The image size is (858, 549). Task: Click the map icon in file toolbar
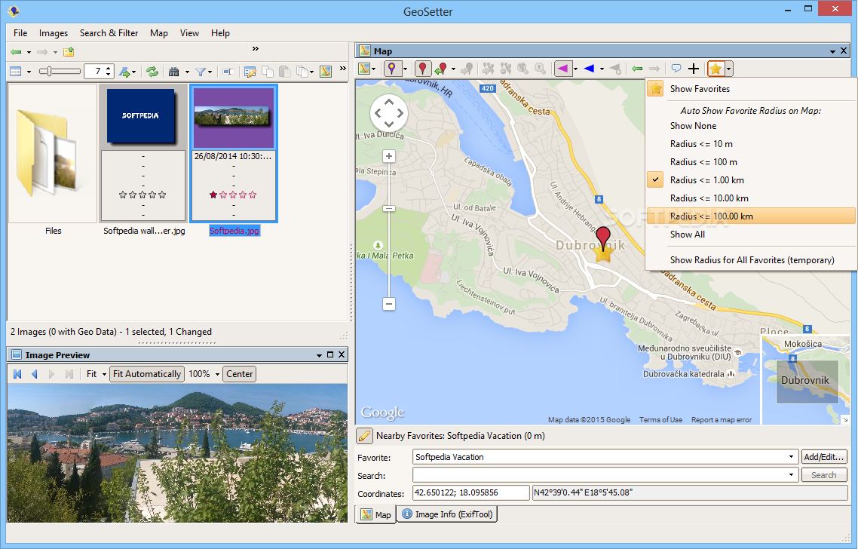326,72
